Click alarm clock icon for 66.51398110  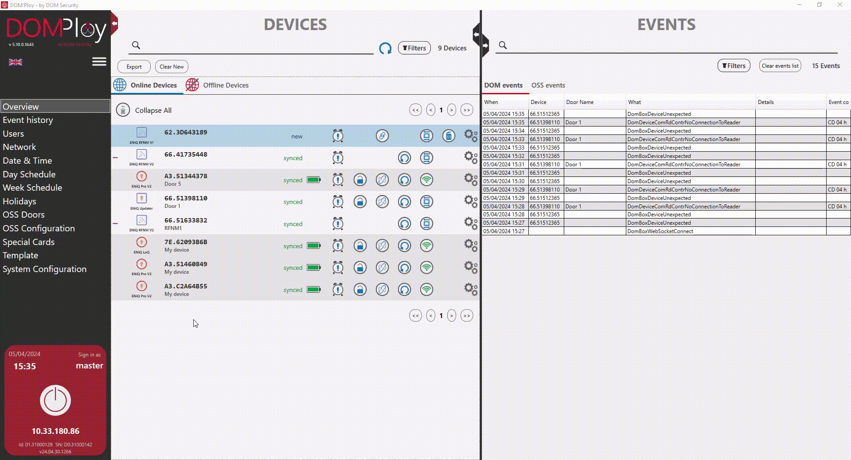(338, 202)
